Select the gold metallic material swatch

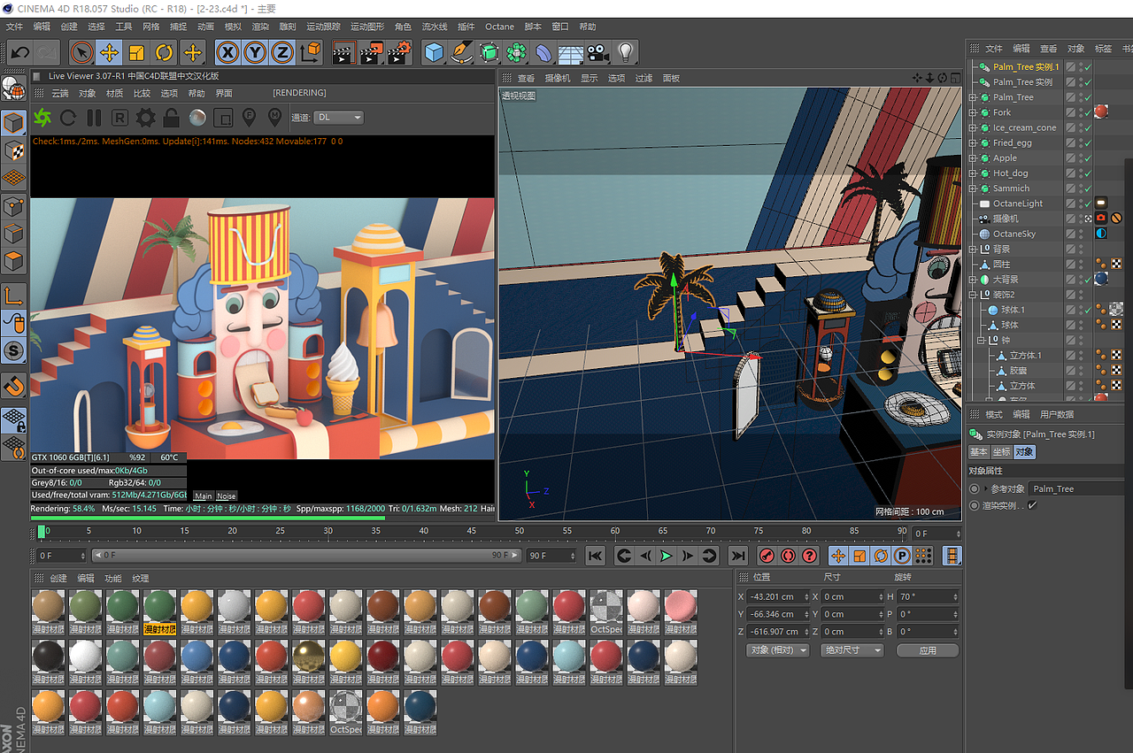(x=308, y=657)
